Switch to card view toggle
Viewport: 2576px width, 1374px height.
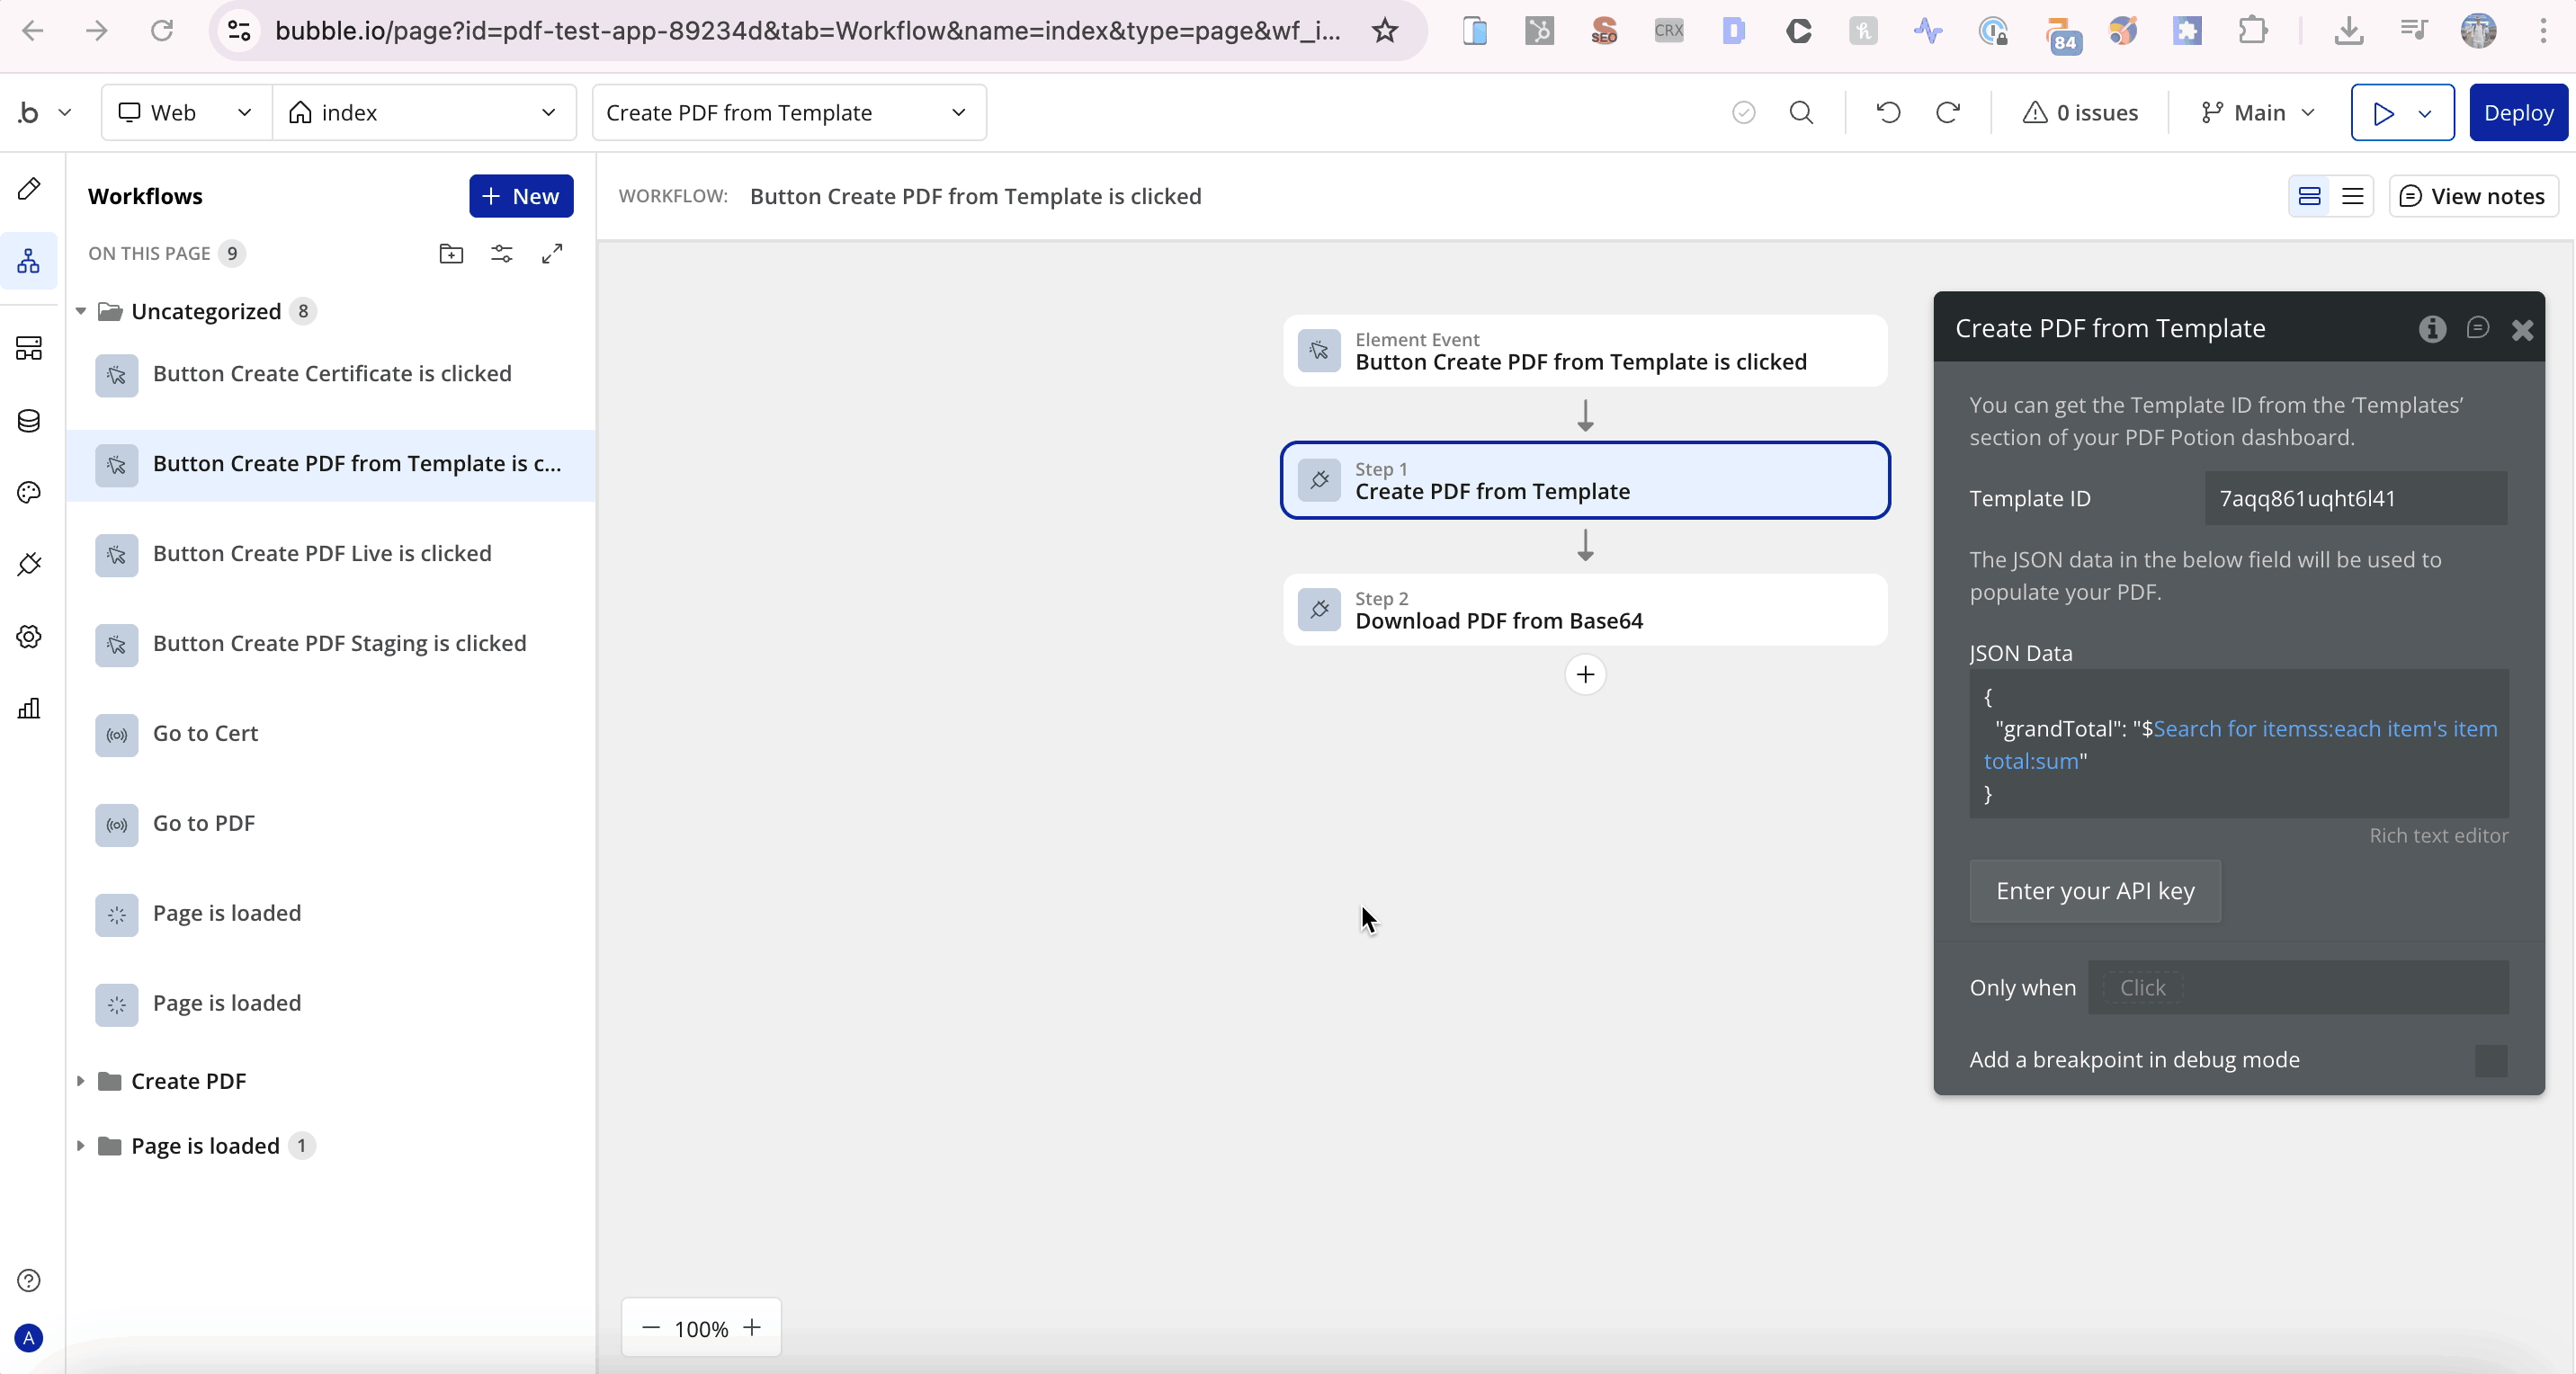click(2309, 197)
